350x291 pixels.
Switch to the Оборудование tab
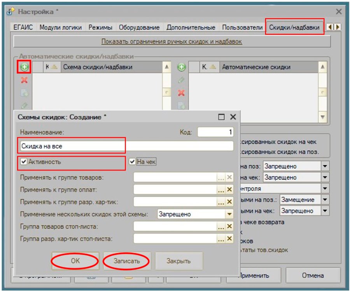coord(139,28)
